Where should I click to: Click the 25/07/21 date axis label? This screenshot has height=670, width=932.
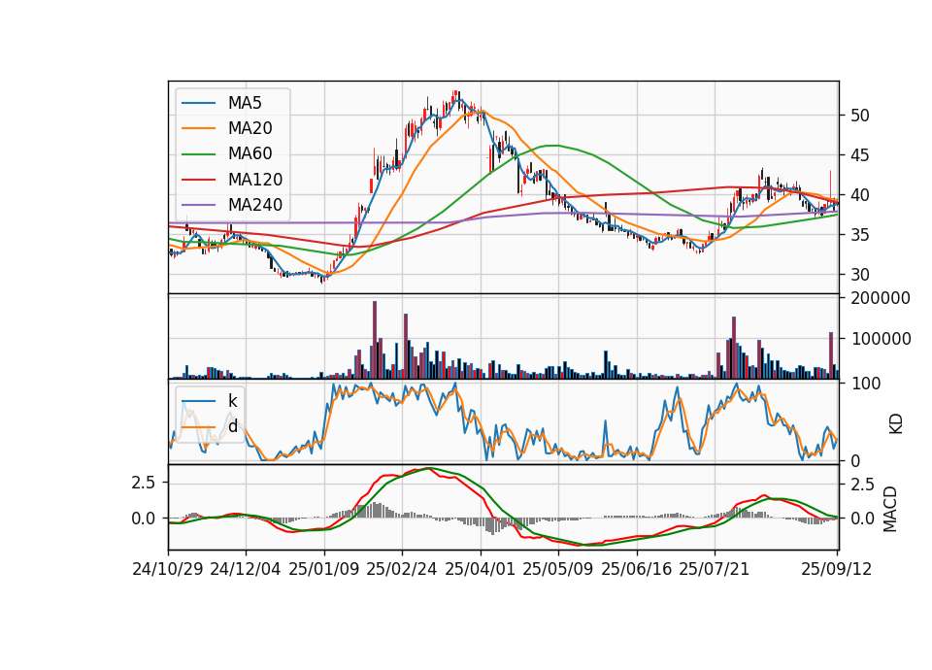coord(714,569)
